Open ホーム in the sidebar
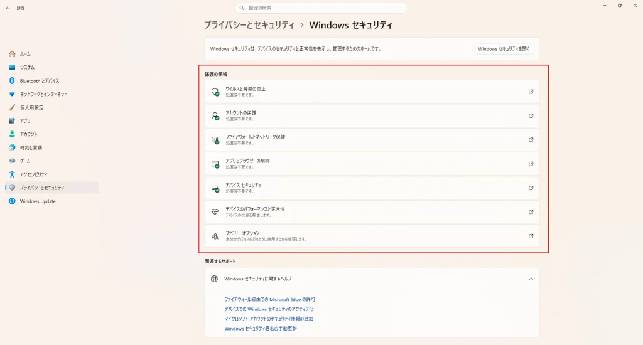 [52, 54]
